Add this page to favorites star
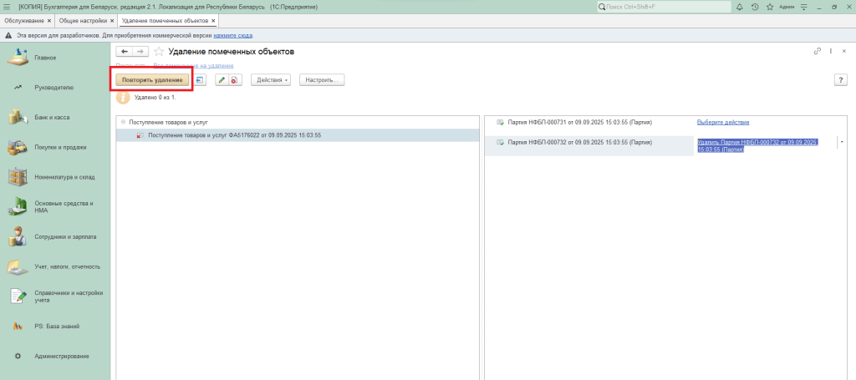856x380 pixels. pyautogui.click(x=159, y=52)
